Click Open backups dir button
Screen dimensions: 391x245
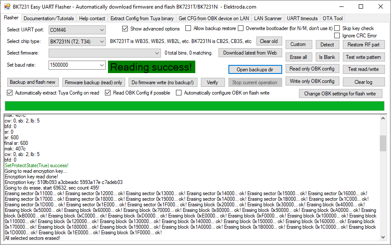coord(255,70)
